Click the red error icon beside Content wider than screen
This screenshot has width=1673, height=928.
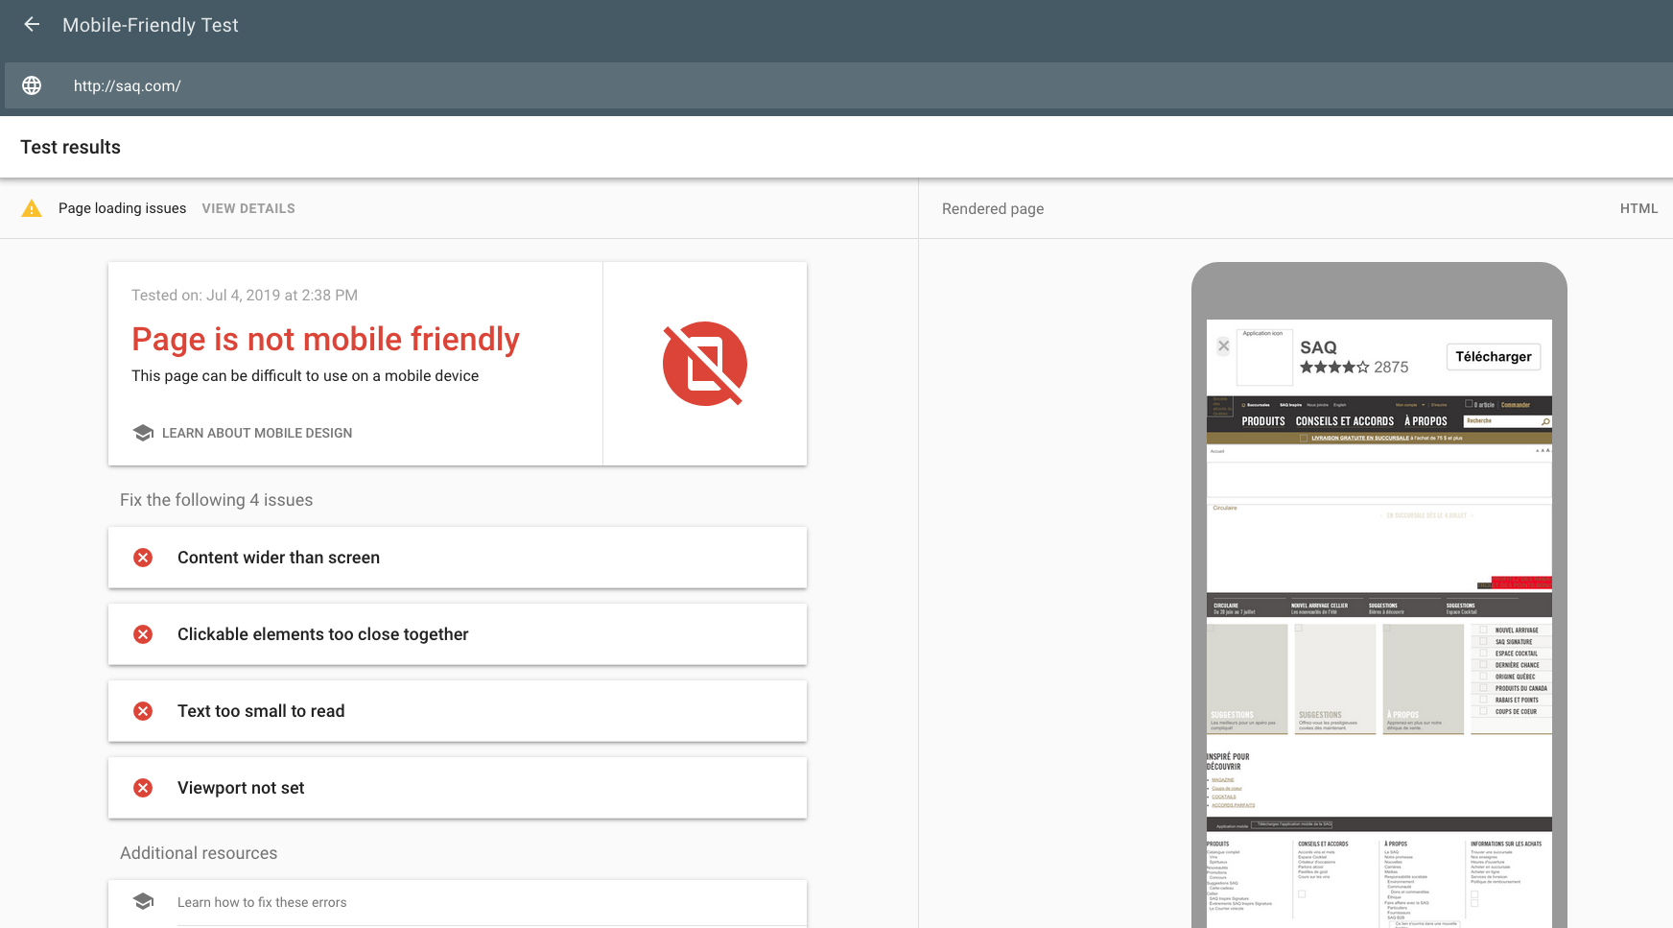143,557
